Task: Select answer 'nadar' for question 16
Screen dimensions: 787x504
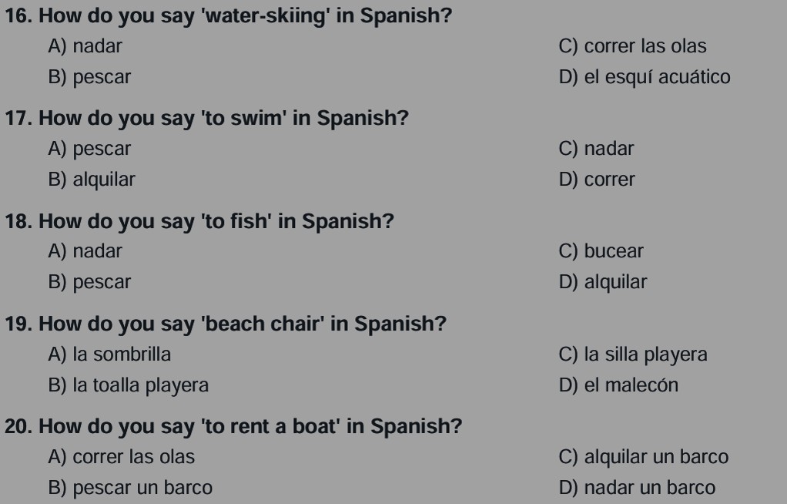Action: [x=85, y=47]
